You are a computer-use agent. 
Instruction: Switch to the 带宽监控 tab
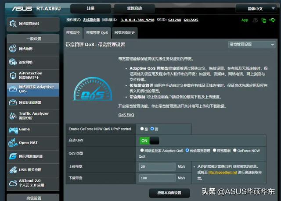73,33
